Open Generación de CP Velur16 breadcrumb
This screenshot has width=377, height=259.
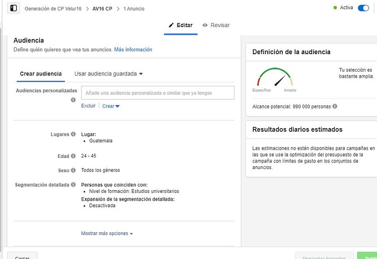[x=53, y=9]
